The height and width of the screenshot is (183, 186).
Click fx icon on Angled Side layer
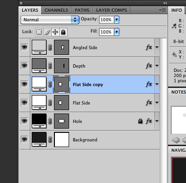149,47
